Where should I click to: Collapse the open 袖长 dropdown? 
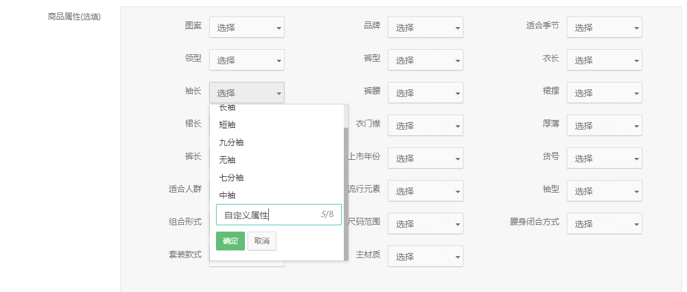click(x=246, y=93)
